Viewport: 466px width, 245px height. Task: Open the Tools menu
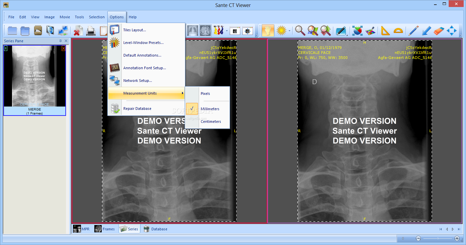[79, 17]
